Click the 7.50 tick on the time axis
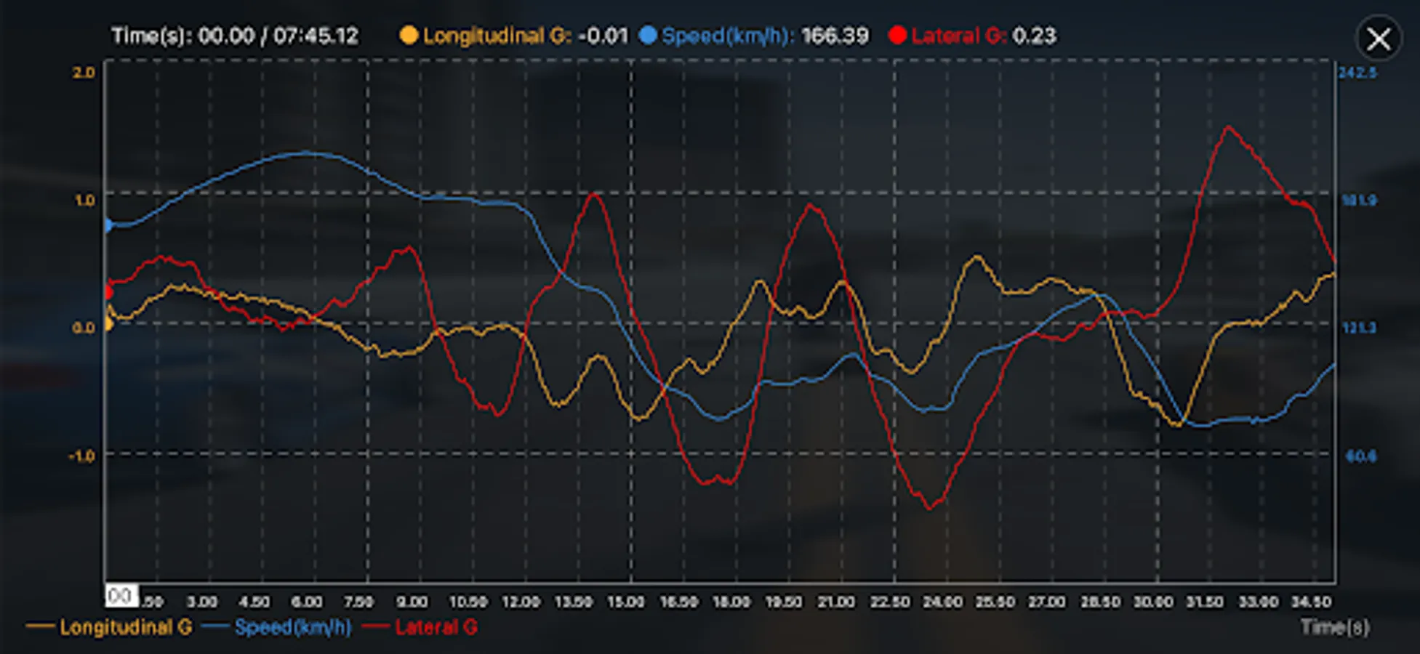Image resolution: width=1420 pixels, height=654 pixels. click(x=358, y=602)
